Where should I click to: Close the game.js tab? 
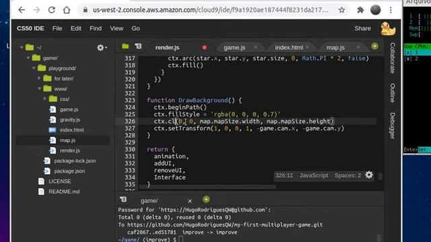click(256, 47)
